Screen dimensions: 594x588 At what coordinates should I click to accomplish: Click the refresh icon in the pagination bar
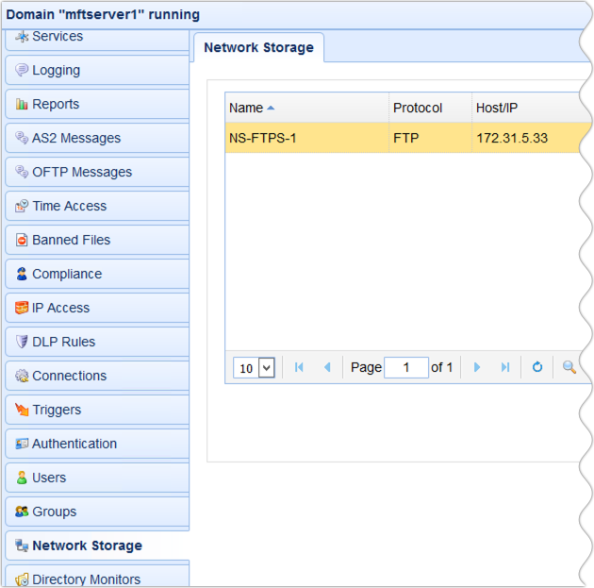(x=537, y=367)
